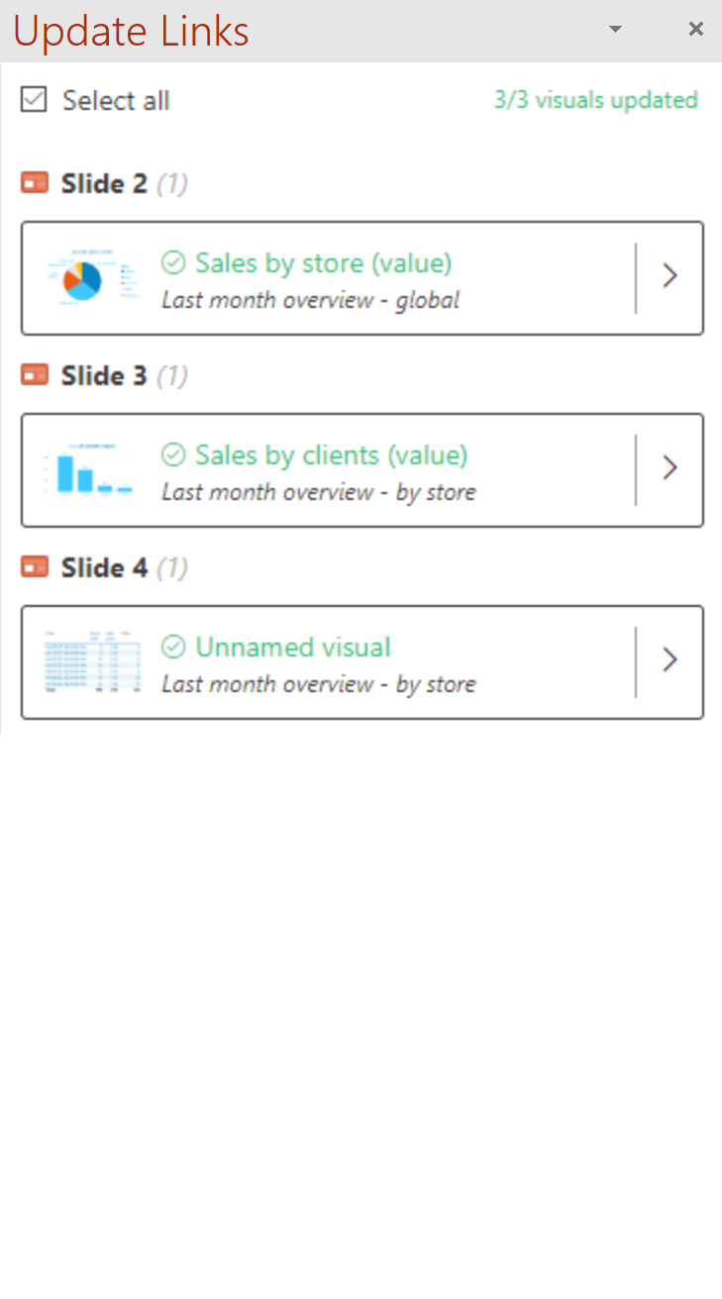This screenshot has width=722, height=1299.
Task: Click the green check icon beside Sales by clients
Action: (x=173, y=454)
